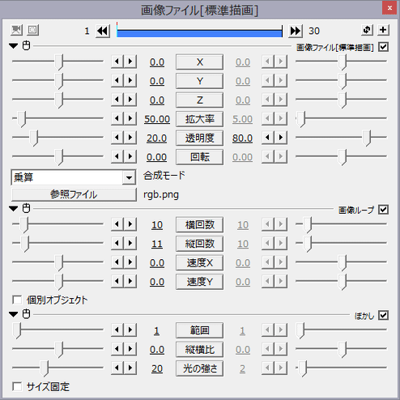Viewport: 400px width, 400px height.
Task: Disable the 画像ファイル[標準描画] checkbox
Action: tap(383, 47)
